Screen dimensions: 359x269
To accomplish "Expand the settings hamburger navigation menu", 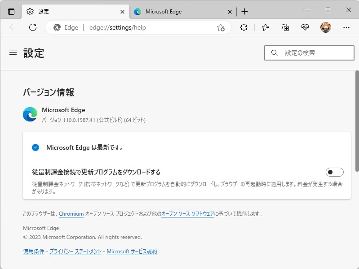I will [x=13, y=53].
